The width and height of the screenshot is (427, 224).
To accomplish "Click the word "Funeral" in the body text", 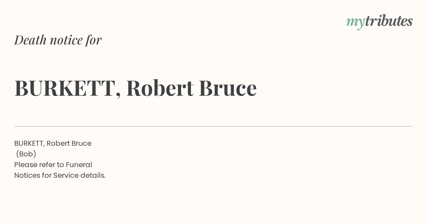I will (79, 165).
